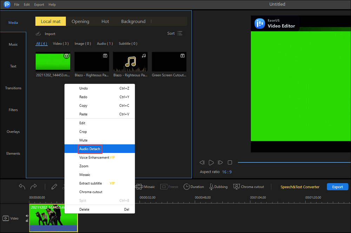Select the pencil edit tool
This screenshot has height=233, width=351.
click(x=54, y=187)
